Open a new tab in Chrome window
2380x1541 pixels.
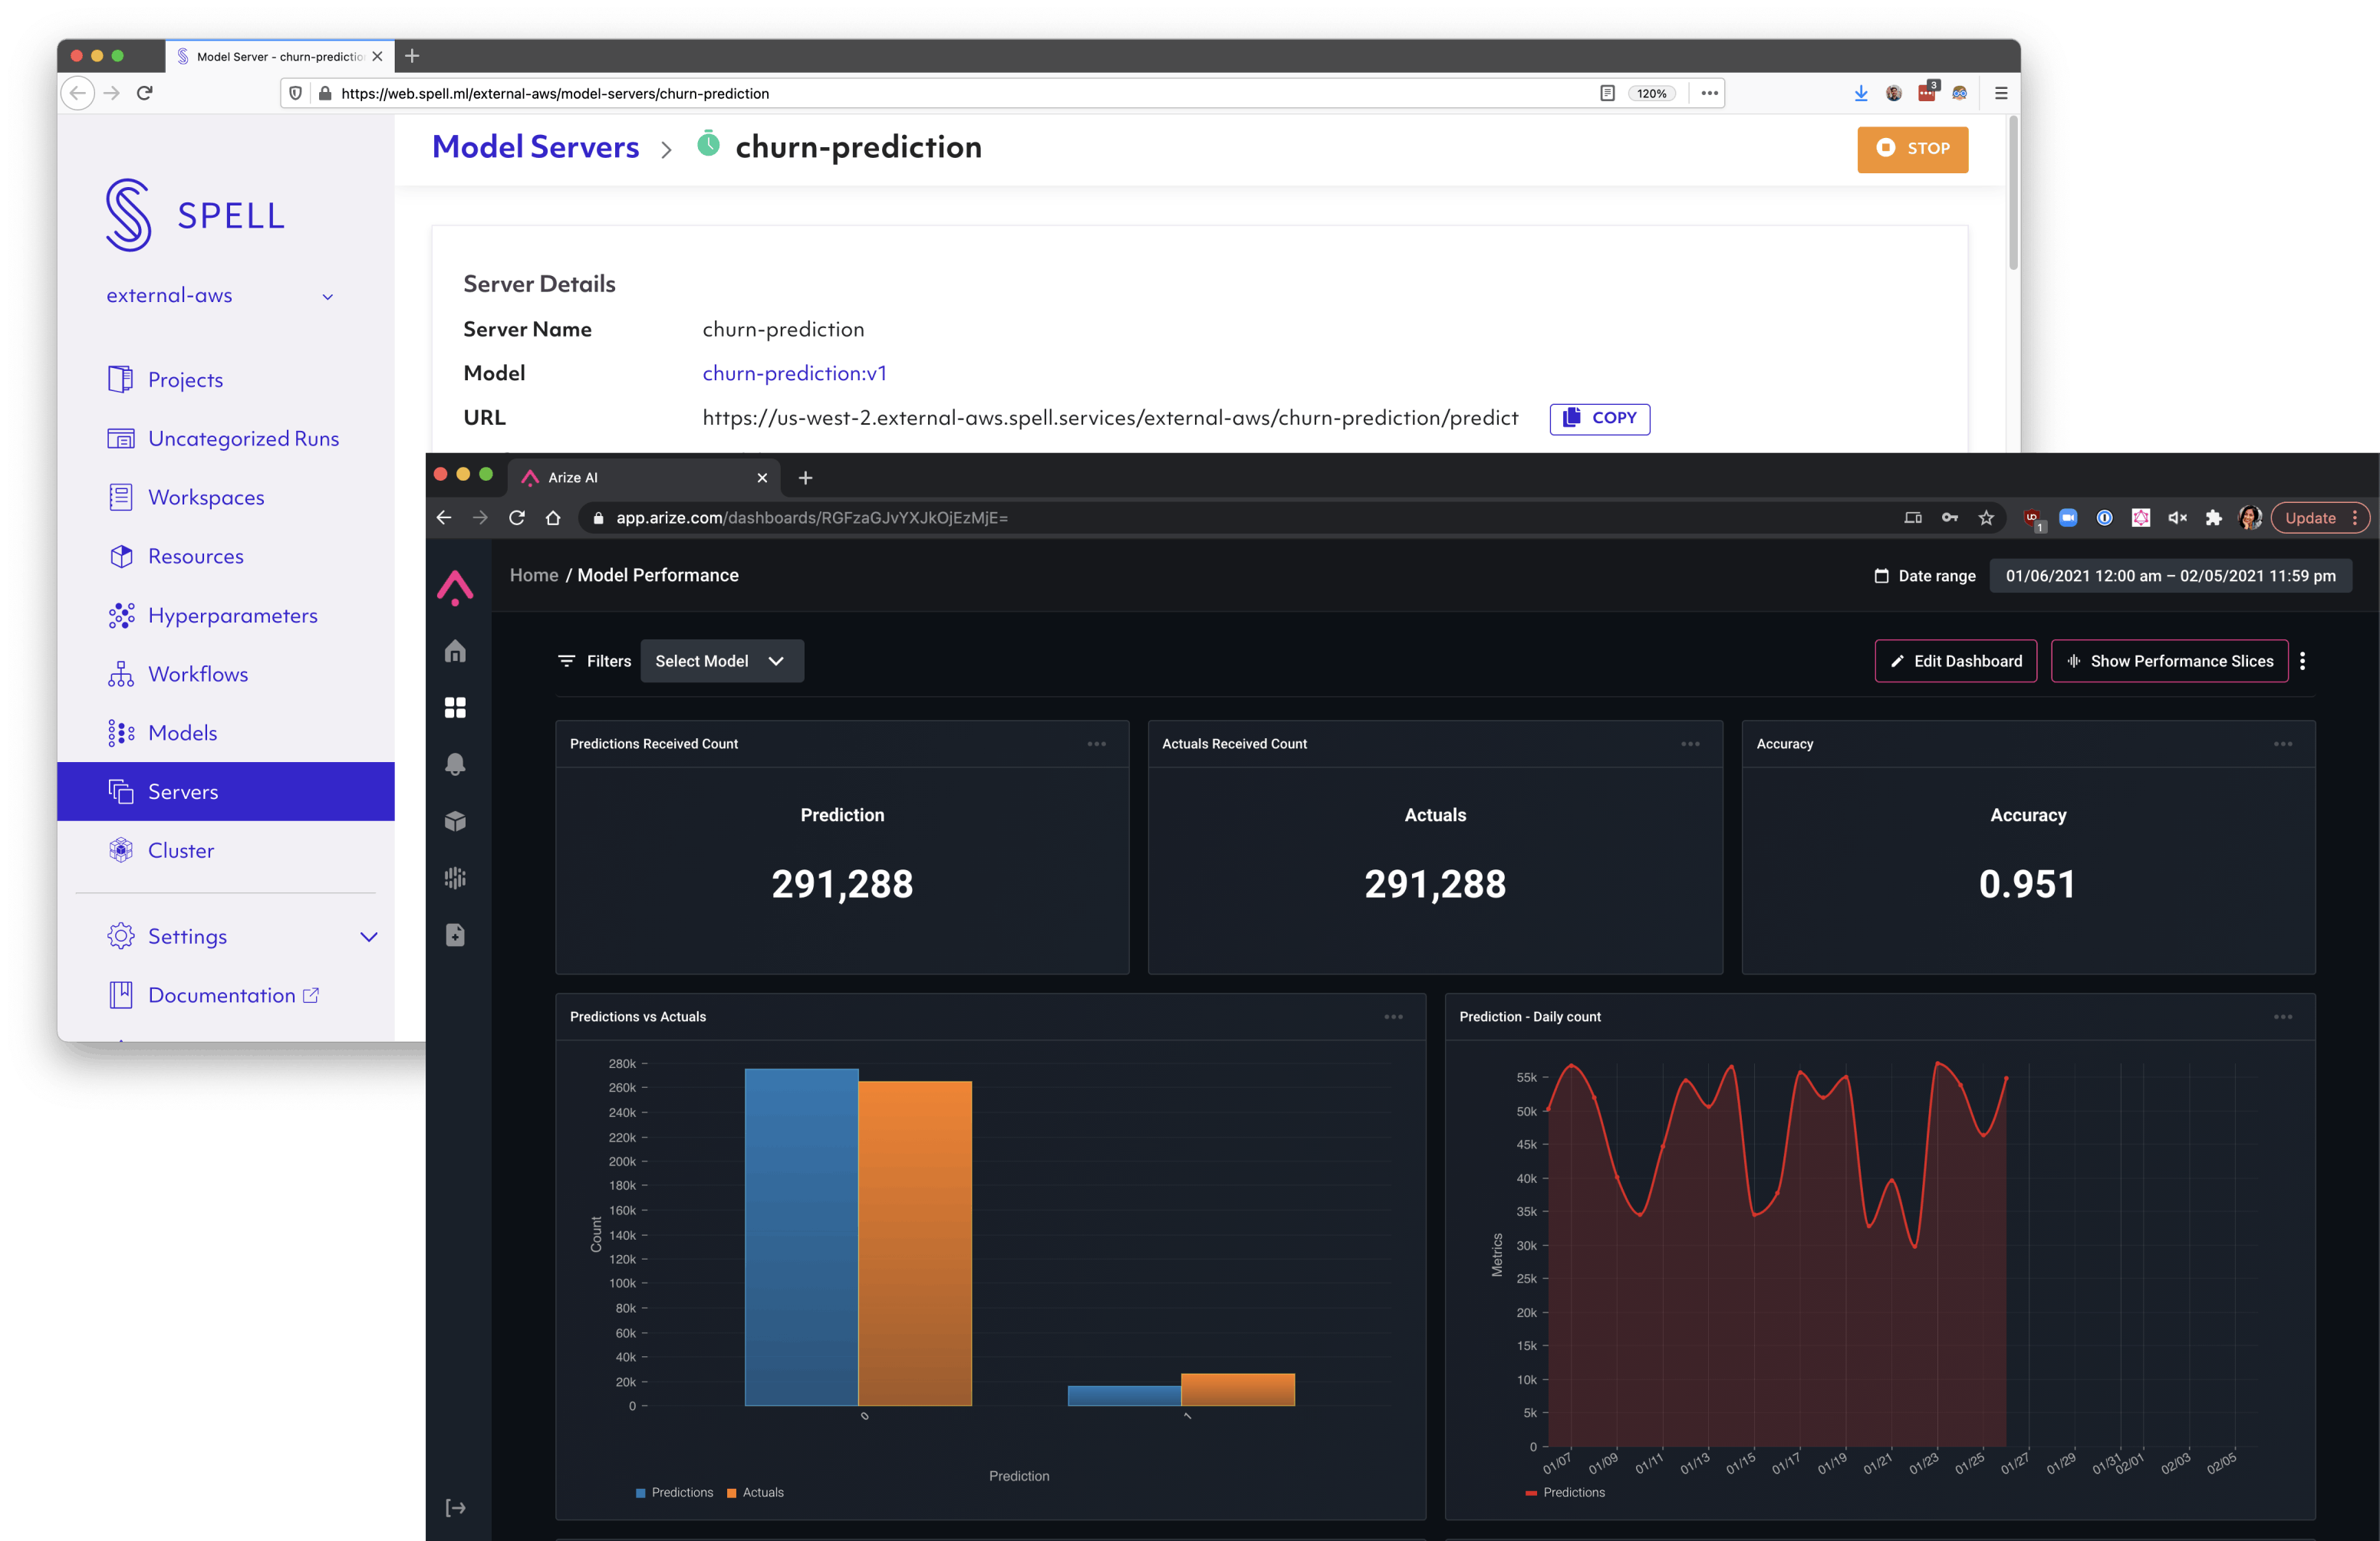click(805, 478)
